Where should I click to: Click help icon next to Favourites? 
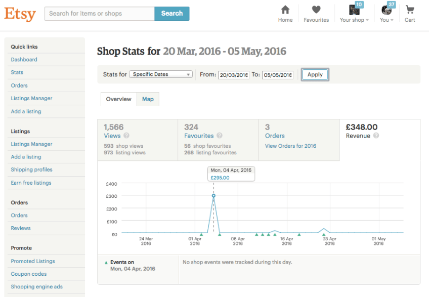[x=219, y=136]
